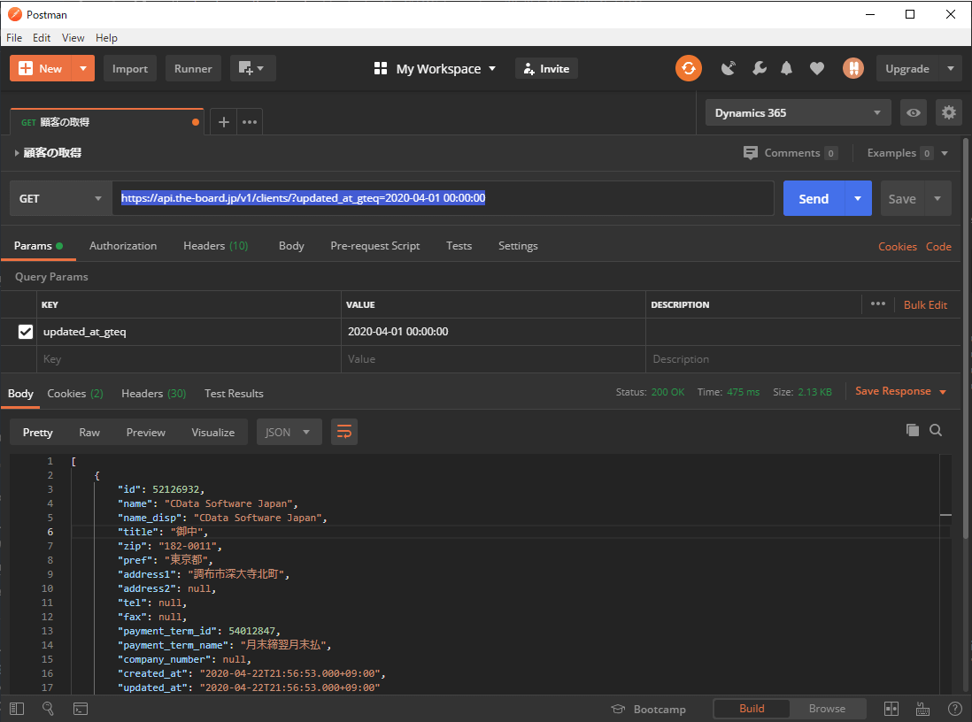Search within the response body

[x=936, y=430]
